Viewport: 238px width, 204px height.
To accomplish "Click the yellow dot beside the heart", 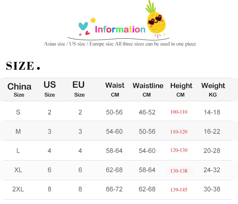I will point(93,20).
